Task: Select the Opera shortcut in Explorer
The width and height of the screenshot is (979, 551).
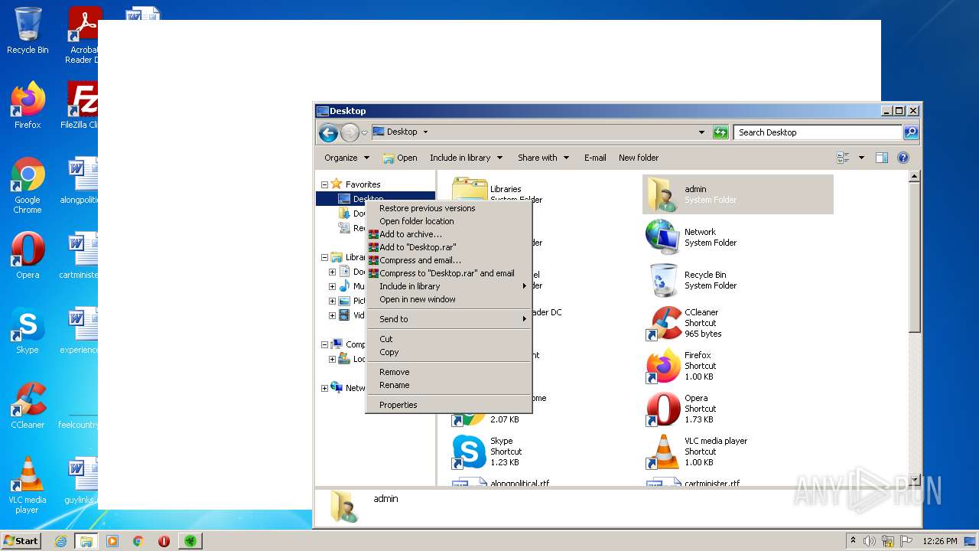Action: point(663,409)
